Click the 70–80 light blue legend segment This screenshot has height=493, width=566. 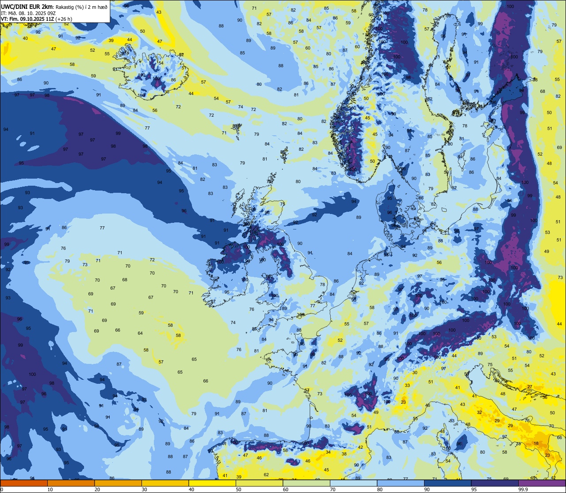(353, 483)
